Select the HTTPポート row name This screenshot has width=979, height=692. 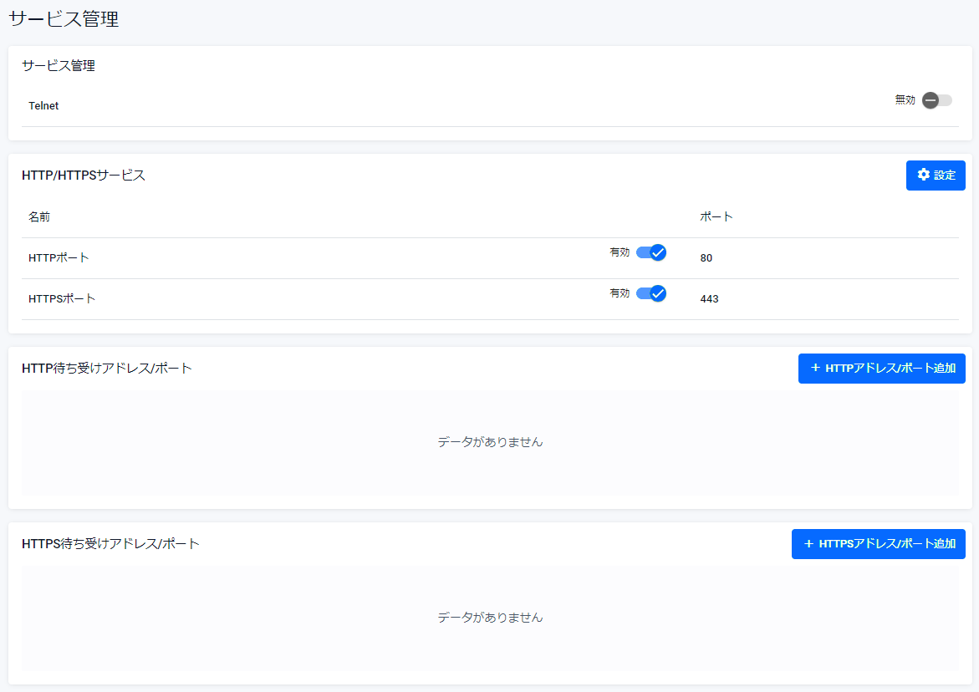tap(59, 258)
